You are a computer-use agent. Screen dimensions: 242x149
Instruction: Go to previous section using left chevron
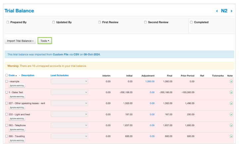point(217,11)
